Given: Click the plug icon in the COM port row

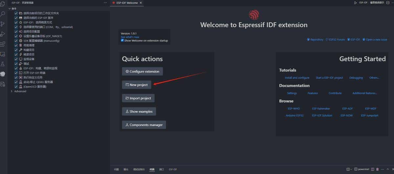Looking at the screenshot, I should pyautogui.click(x=21, y=27).
